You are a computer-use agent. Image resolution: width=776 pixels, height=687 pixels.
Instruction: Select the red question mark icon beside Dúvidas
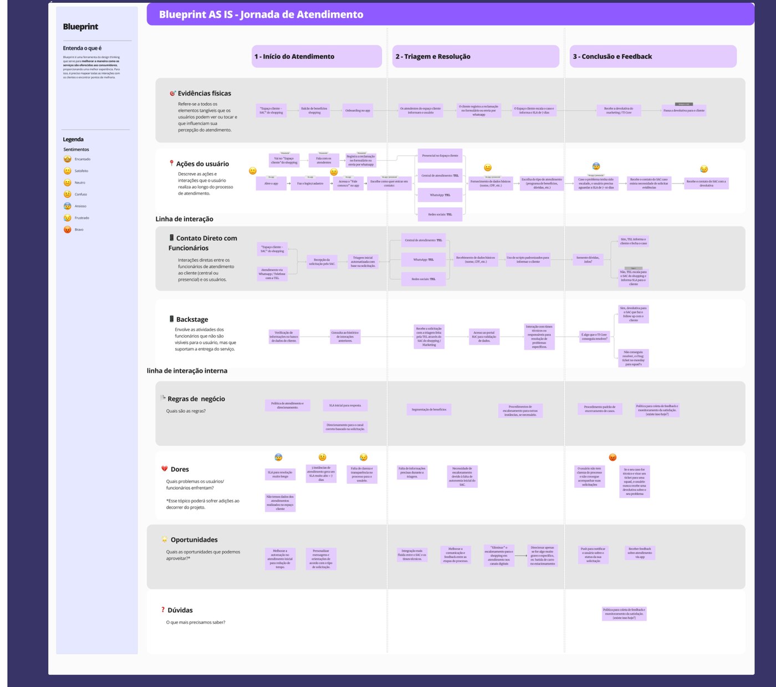[x=163, y=609]
